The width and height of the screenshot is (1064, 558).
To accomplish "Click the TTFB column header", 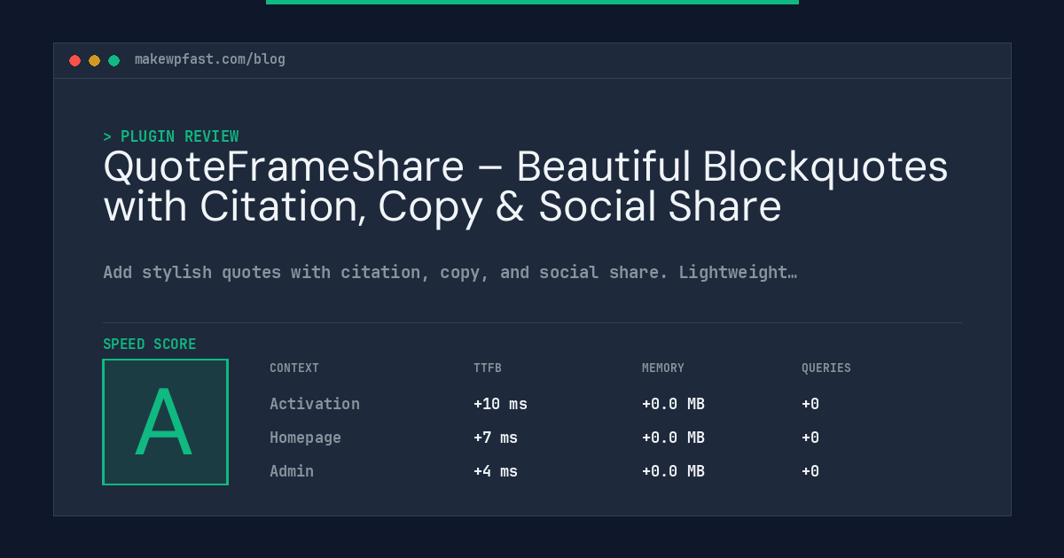I will (488, 368).
